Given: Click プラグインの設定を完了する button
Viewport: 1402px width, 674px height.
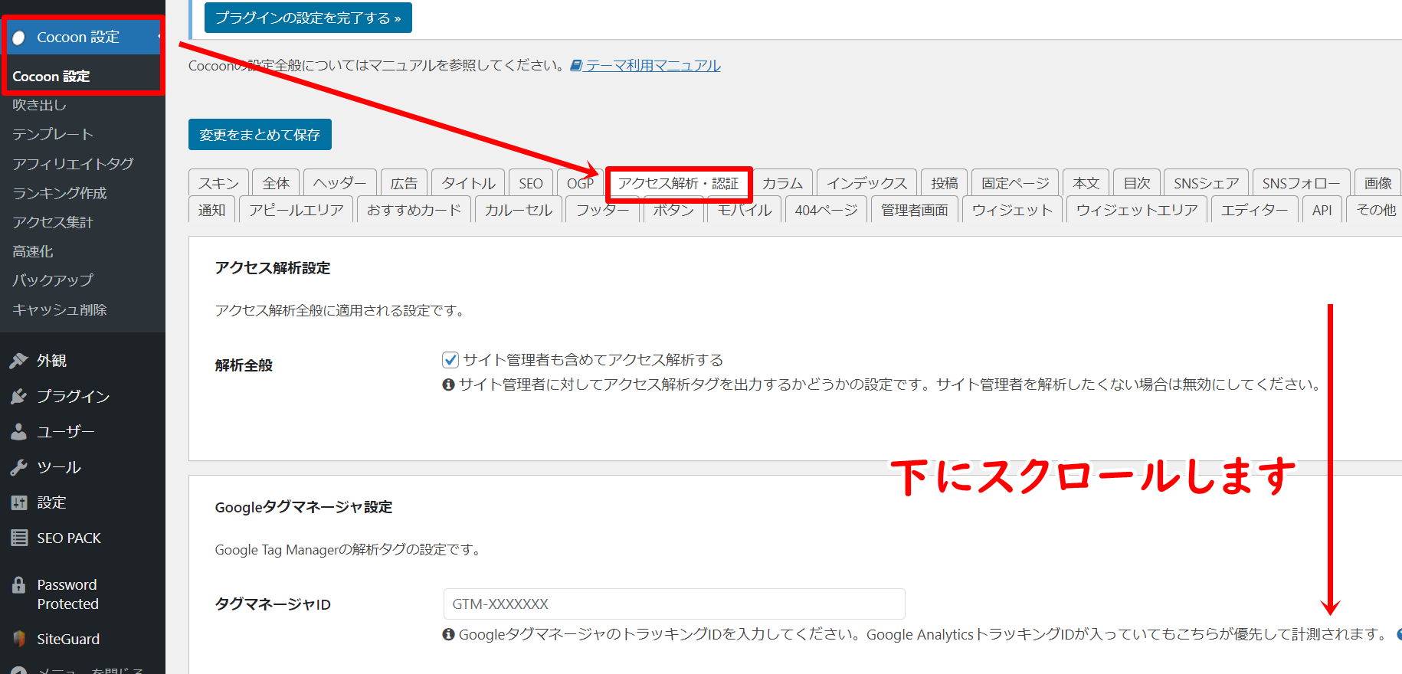Looking at the screenshot, I should point(308,18).
